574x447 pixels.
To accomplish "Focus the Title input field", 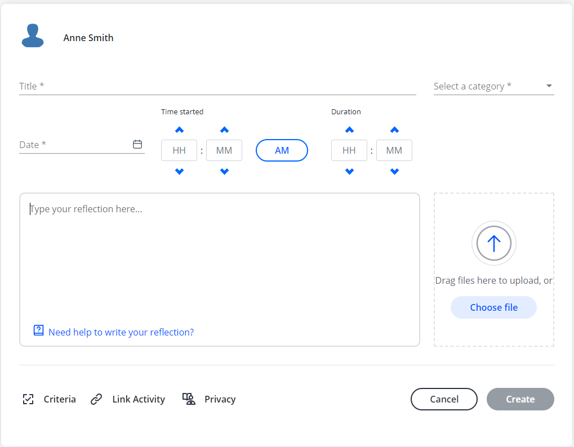I will point(217,86).
